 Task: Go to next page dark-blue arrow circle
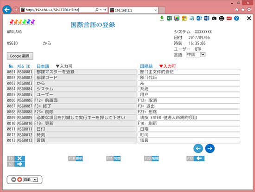pos(210,148)
